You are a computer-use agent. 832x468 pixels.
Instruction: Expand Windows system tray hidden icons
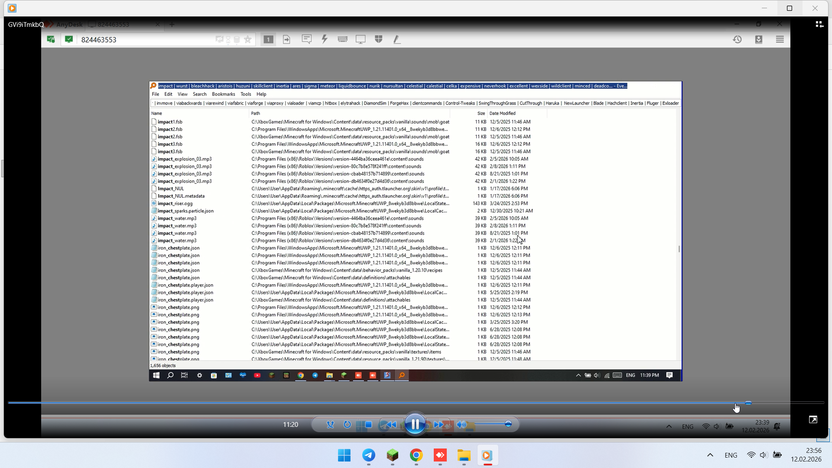point(710,455)
